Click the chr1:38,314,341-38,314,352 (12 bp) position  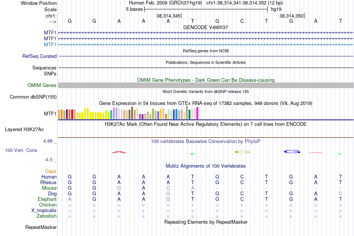coord(244,3)
